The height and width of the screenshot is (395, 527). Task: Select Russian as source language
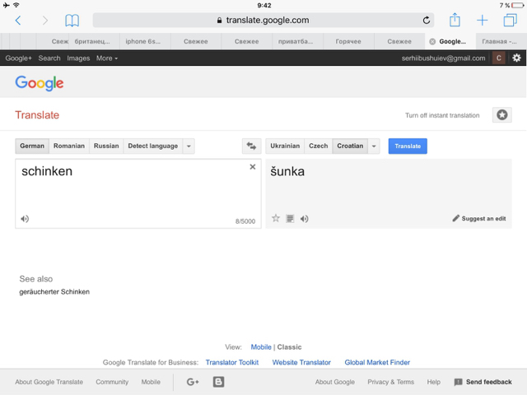pos(106,146)
